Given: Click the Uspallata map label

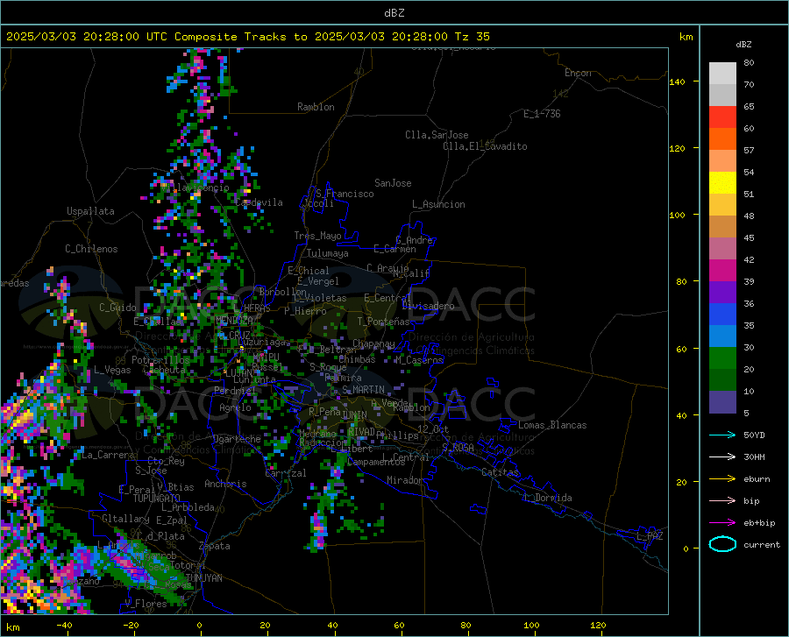Looking at the screenshot, I should pyautogui.click(x=90, y=211).
